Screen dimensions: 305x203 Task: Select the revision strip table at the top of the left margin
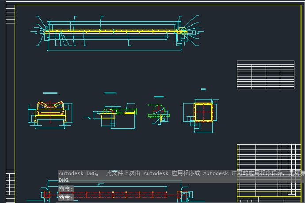pyautogui.click(x=10, y=14)
